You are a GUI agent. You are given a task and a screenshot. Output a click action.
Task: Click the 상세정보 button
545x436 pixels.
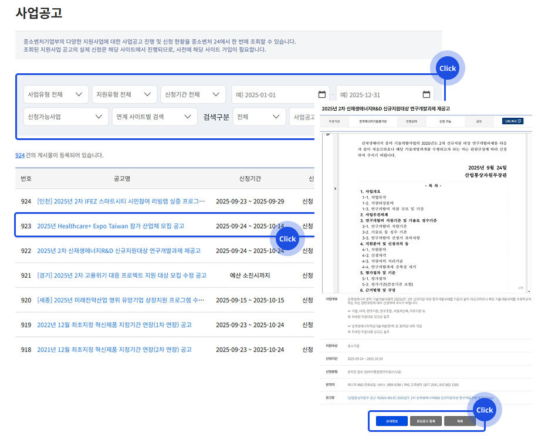392,421
